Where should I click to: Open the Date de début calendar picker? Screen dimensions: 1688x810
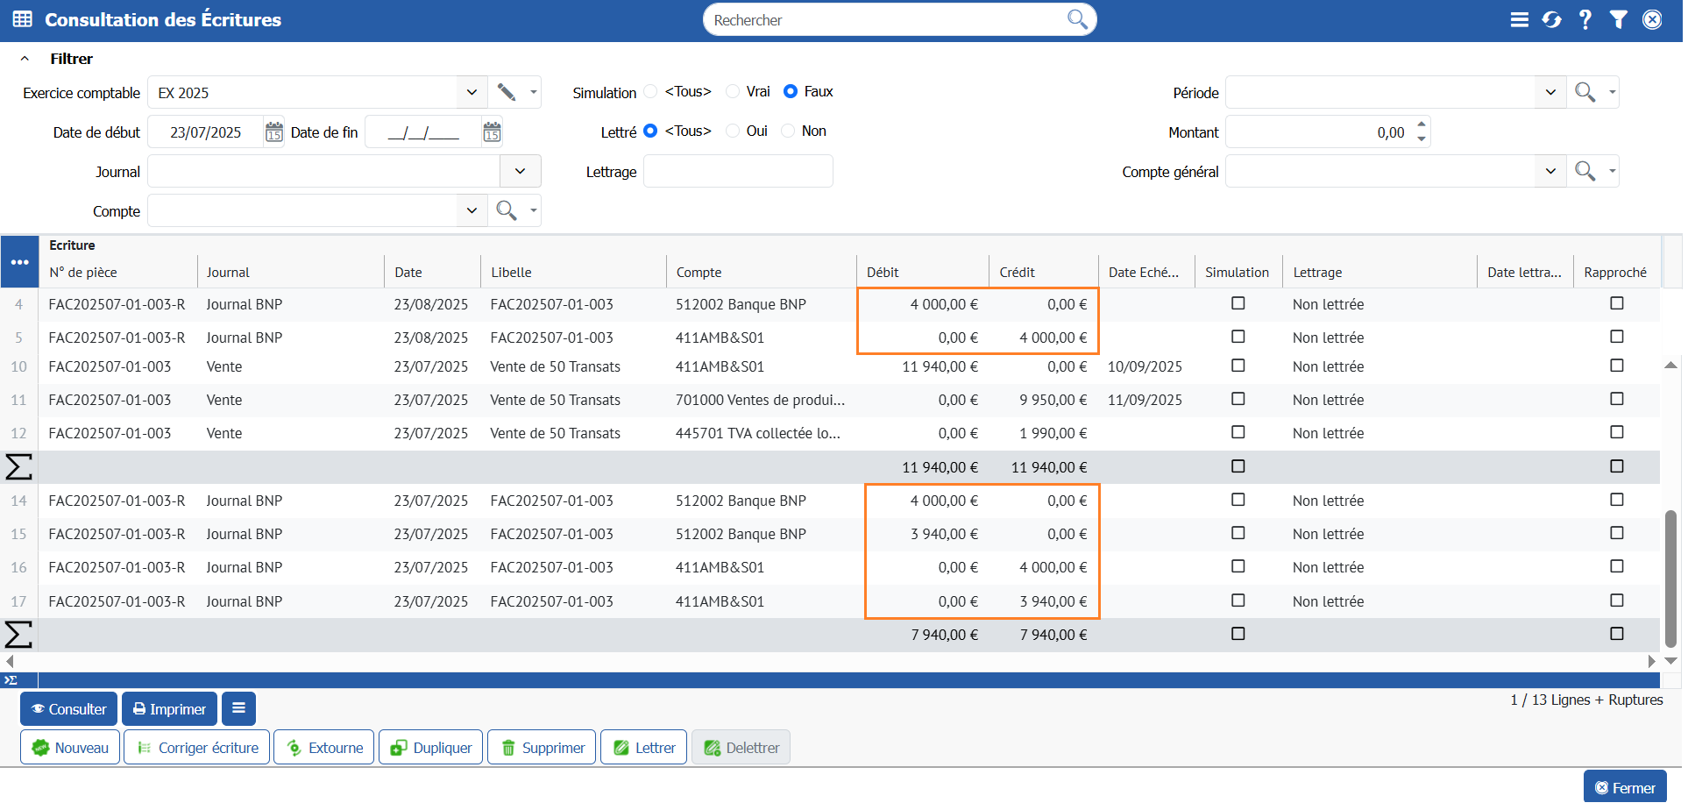(x=274, y=132)
